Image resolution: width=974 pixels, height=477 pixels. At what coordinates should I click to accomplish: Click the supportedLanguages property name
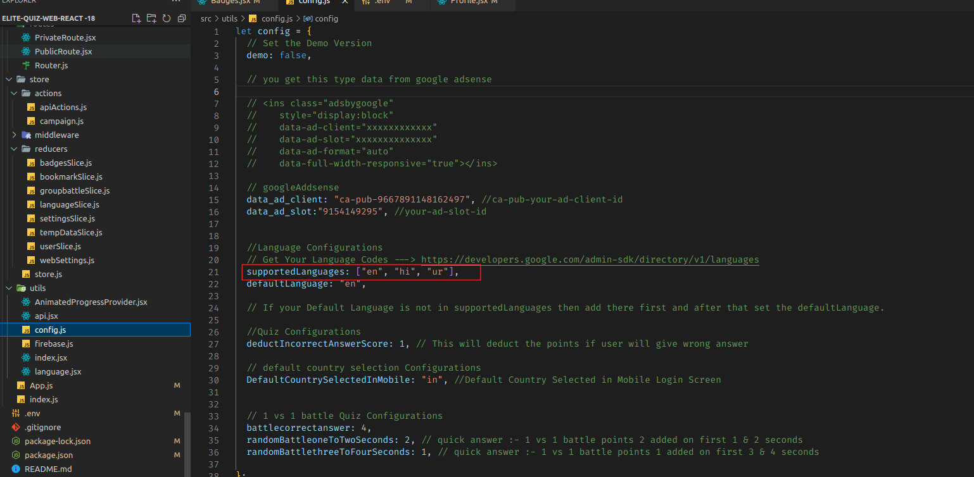(x=296, y=271)
